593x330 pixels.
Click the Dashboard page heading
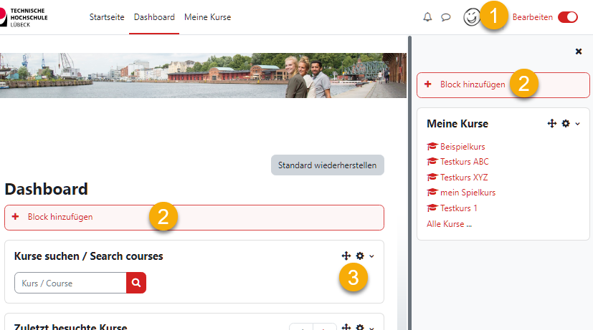pos(46,189)
